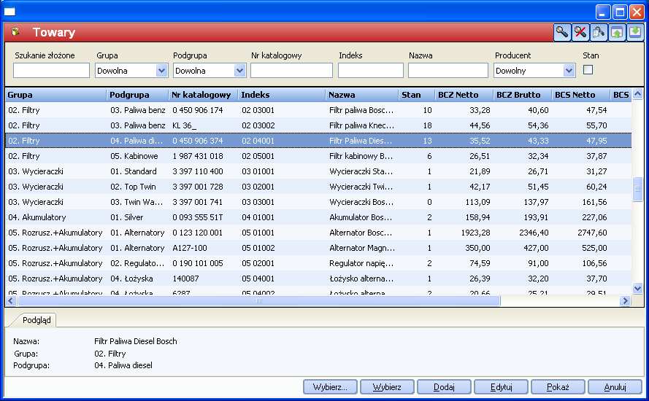Sort by the BCZ Brutto column header
The image size is (649, 401).
click(523, 95)
